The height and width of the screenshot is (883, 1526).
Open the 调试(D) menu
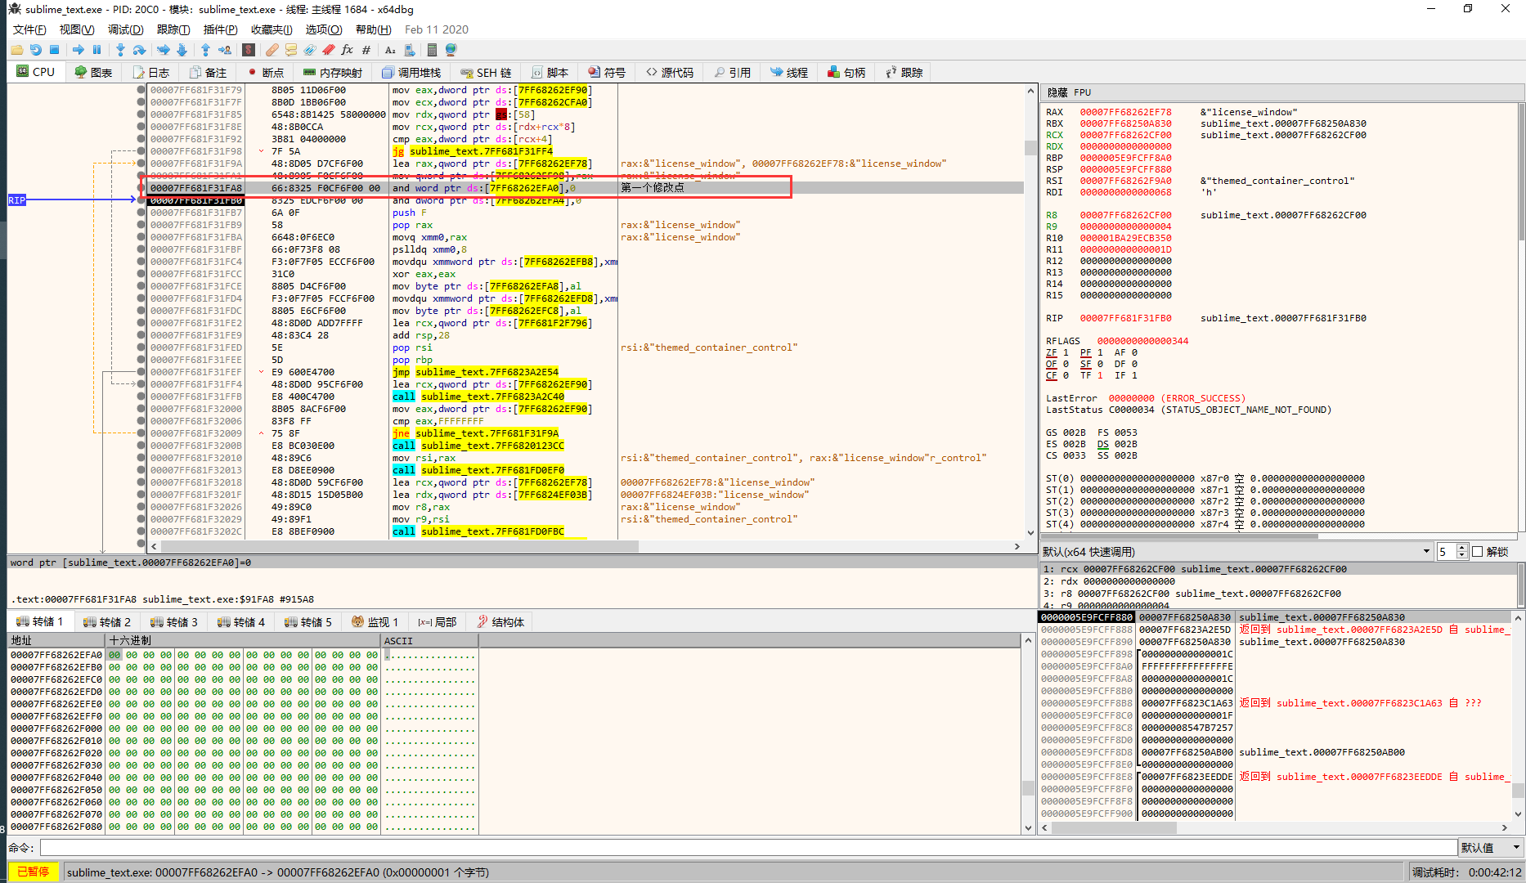click(x=125, y=29)
